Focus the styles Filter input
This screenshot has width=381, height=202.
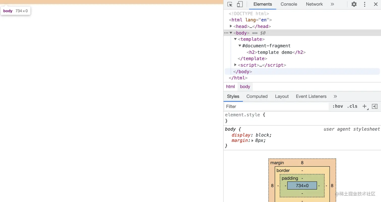tap(276, 107)
